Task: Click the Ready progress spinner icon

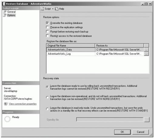Action: click(x=7, y=119)
